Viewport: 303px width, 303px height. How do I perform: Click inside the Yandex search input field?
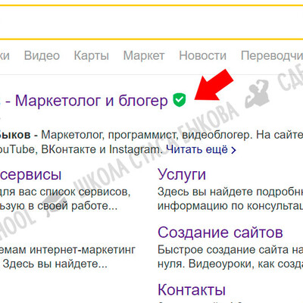[x=151, y=22]
